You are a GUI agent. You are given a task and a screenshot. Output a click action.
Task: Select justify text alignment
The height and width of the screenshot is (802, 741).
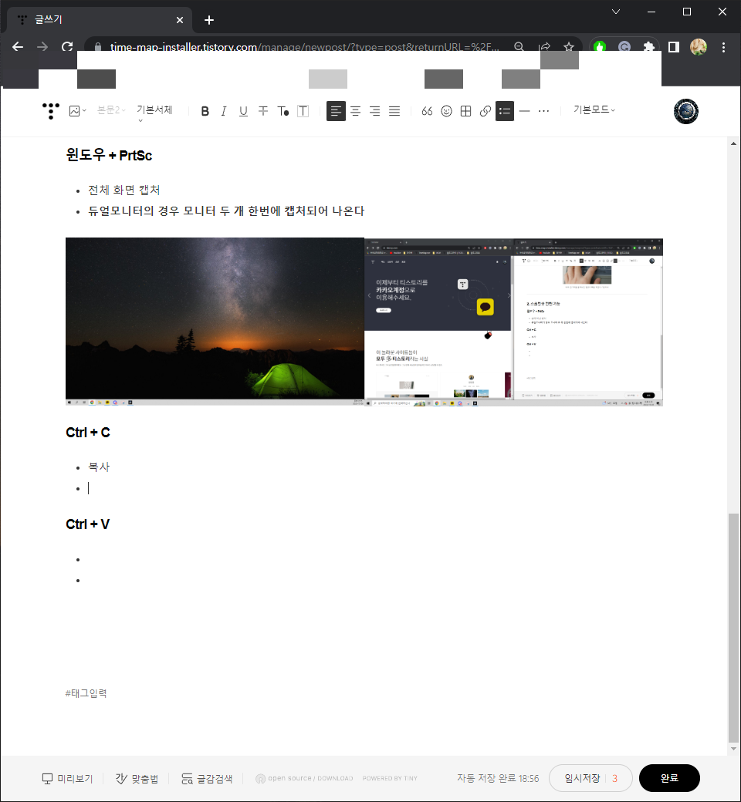point(394,111)
